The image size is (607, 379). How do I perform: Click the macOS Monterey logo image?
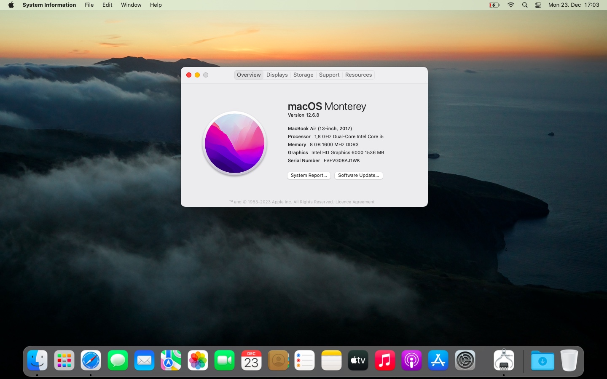point(235,143)
